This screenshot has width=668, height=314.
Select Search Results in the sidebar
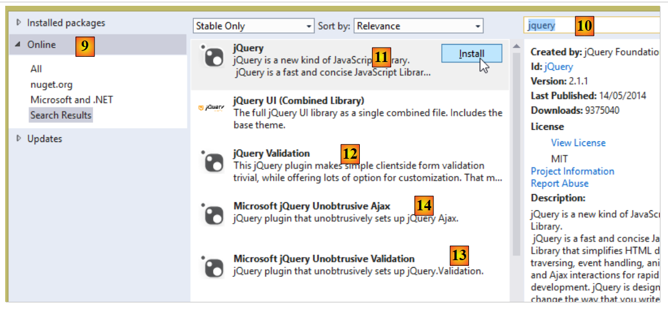point(61,115)
